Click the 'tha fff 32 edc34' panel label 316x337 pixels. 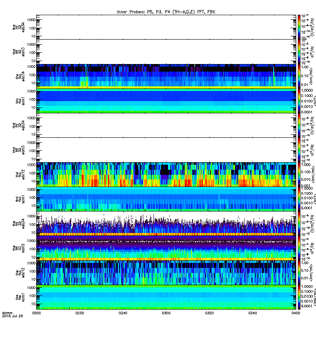pyautogui.click(x=19, y=27)
